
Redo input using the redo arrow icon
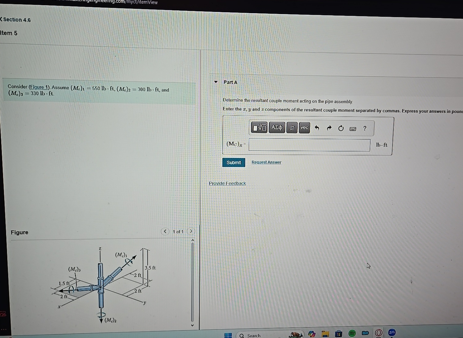click(329, 128)
